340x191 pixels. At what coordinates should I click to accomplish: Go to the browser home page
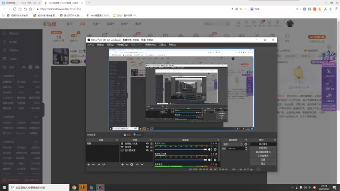(x=20, y=9)
